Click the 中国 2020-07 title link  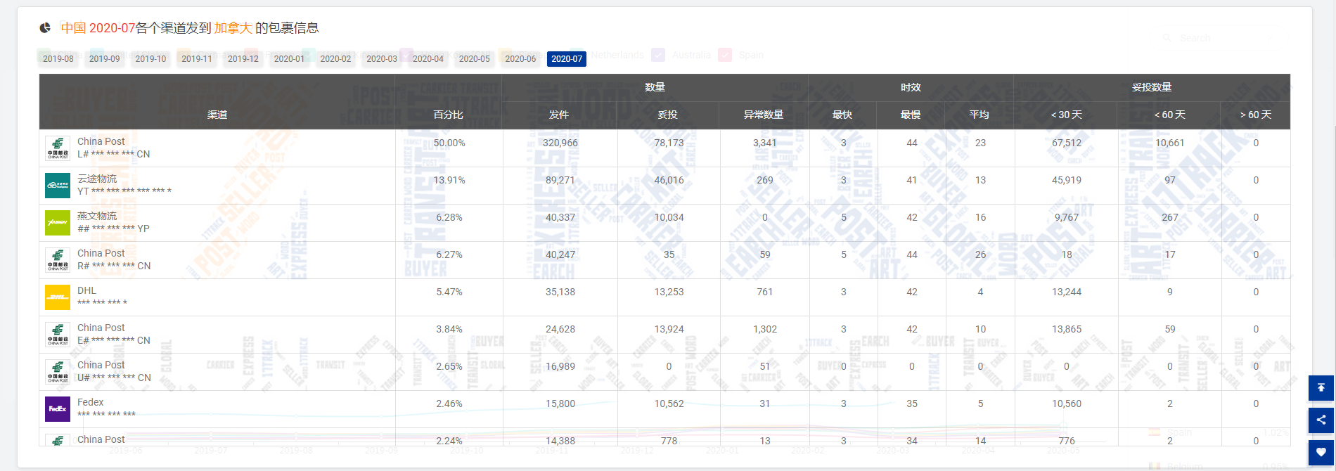pyautogui.click(x=98, y=28)
